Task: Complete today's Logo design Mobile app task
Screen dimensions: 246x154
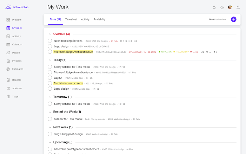Action: click(50, 89)
